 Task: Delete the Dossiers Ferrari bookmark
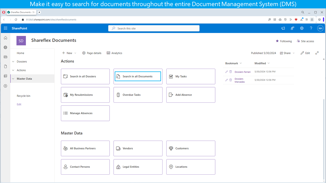coord(230,72)
